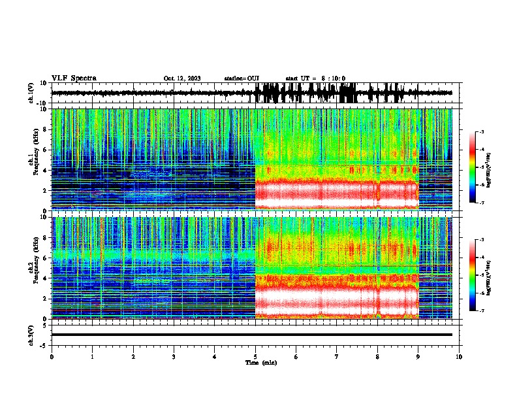Click the "-7" label on ch.2 colorbar
This screenshot has height=400, width=517.
click(x=482, y=310)
